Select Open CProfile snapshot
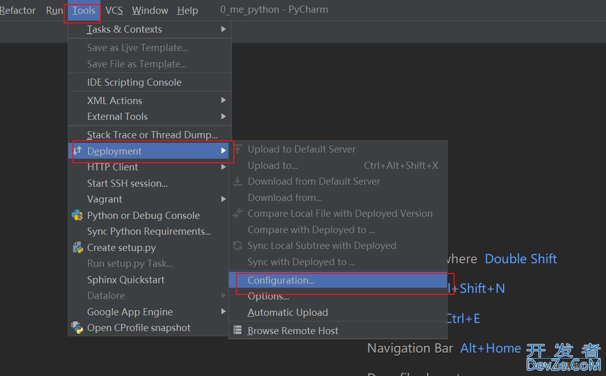The width and height of the screenshot is (606, 376). pos(149,328)
